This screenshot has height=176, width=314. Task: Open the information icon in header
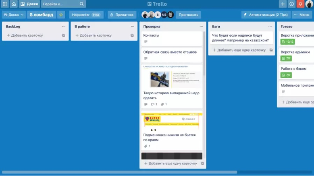click(291, 4)
